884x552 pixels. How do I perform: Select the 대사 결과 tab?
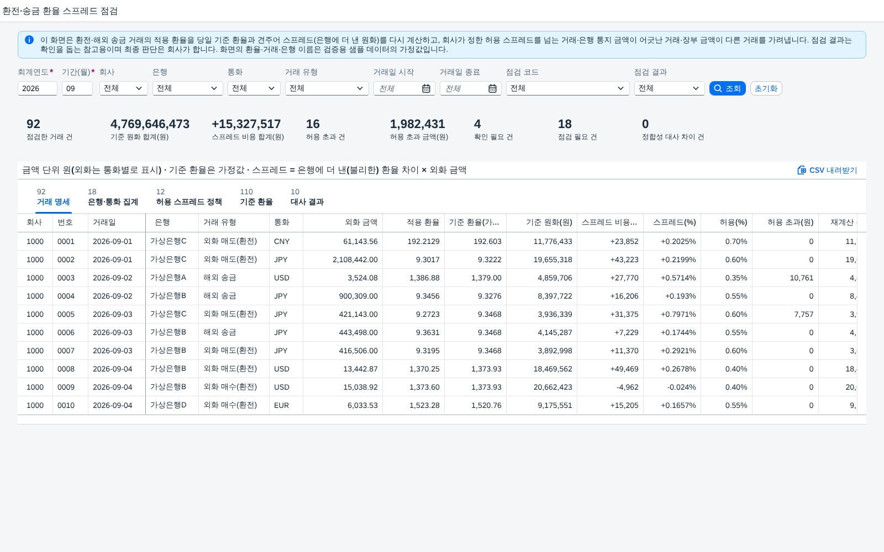(307, 197)
